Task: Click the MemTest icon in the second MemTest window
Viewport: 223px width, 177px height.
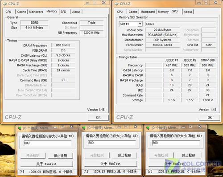Action: tap(84, 128)
